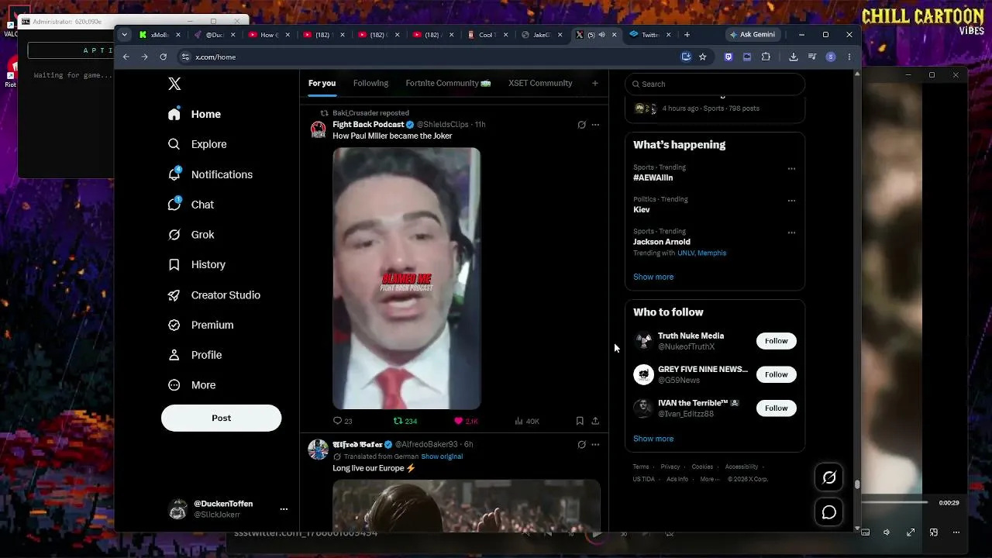Viewport: 992px width, 558px height.
Task: Click the Post button
Action: [221, 418]
